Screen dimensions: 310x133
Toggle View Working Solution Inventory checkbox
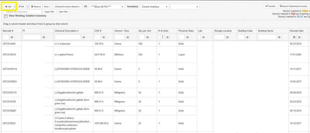coord(6,16)
